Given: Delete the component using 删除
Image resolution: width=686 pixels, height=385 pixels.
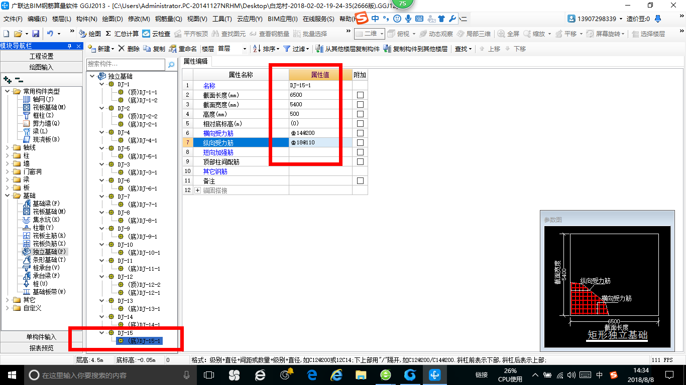Looking at the screenshot, I should click(129, 49).
